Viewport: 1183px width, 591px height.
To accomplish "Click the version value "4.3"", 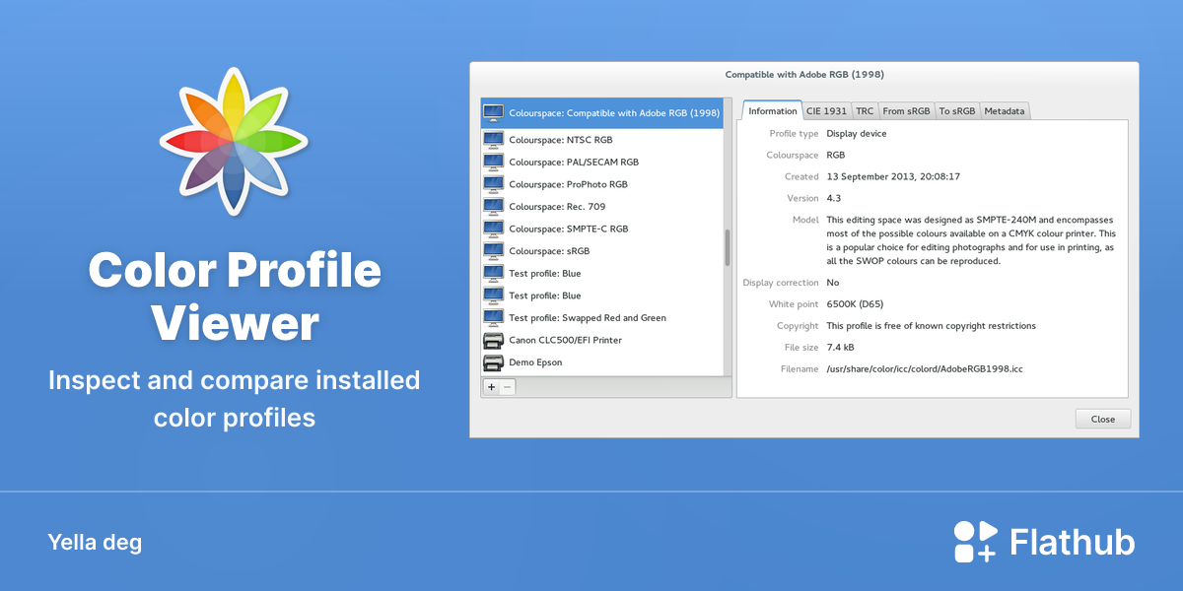I will 835,199.
